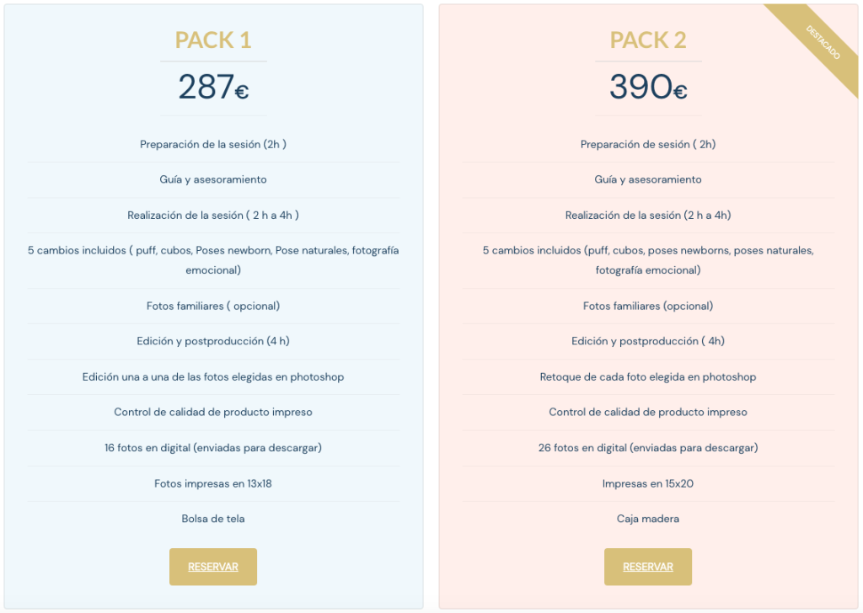Select "Fotos impresas en 13x18" text

tap(213, 483)
